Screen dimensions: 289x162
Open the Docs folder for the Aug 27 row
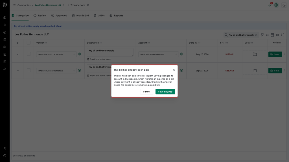click(255, 54)
